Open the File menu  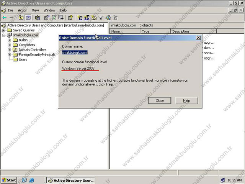click(x=11, y=10)
